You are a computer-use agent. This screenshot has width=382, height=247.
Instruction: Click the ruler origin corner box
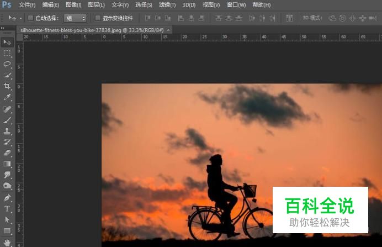pos(20,38)
